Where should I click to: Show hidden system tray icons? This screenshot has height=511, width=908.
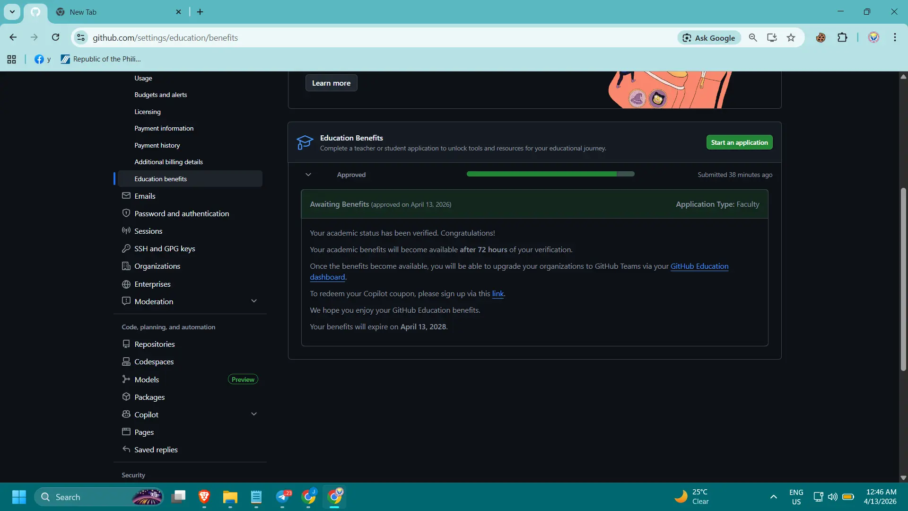[x=773, y=497]
